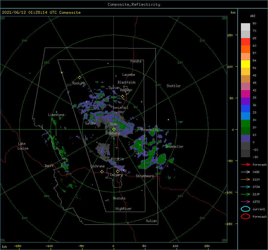Select the yellow 54 dBZ color swatch
This screenshot has width=268, height=250.
tap(245, 64)
